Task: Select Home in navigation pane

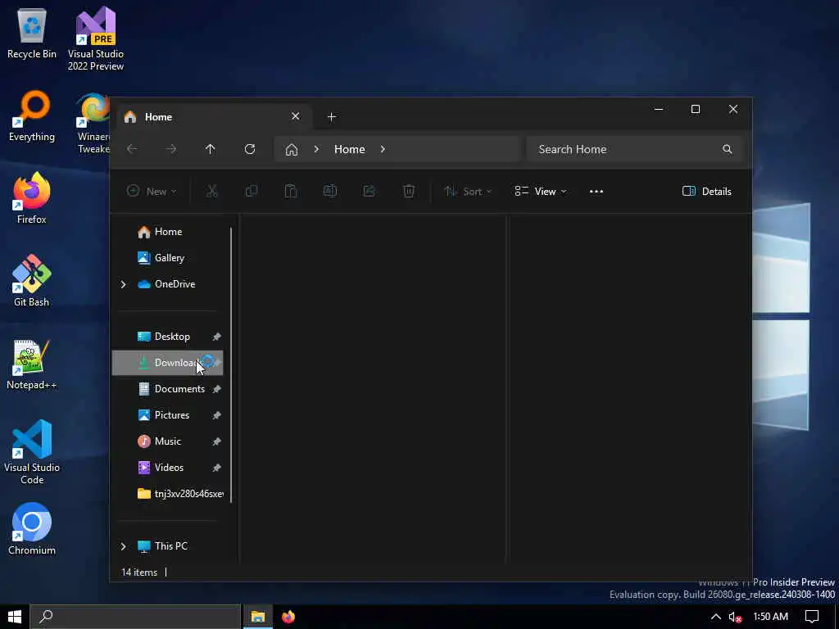Action: [x=167, y=232]
